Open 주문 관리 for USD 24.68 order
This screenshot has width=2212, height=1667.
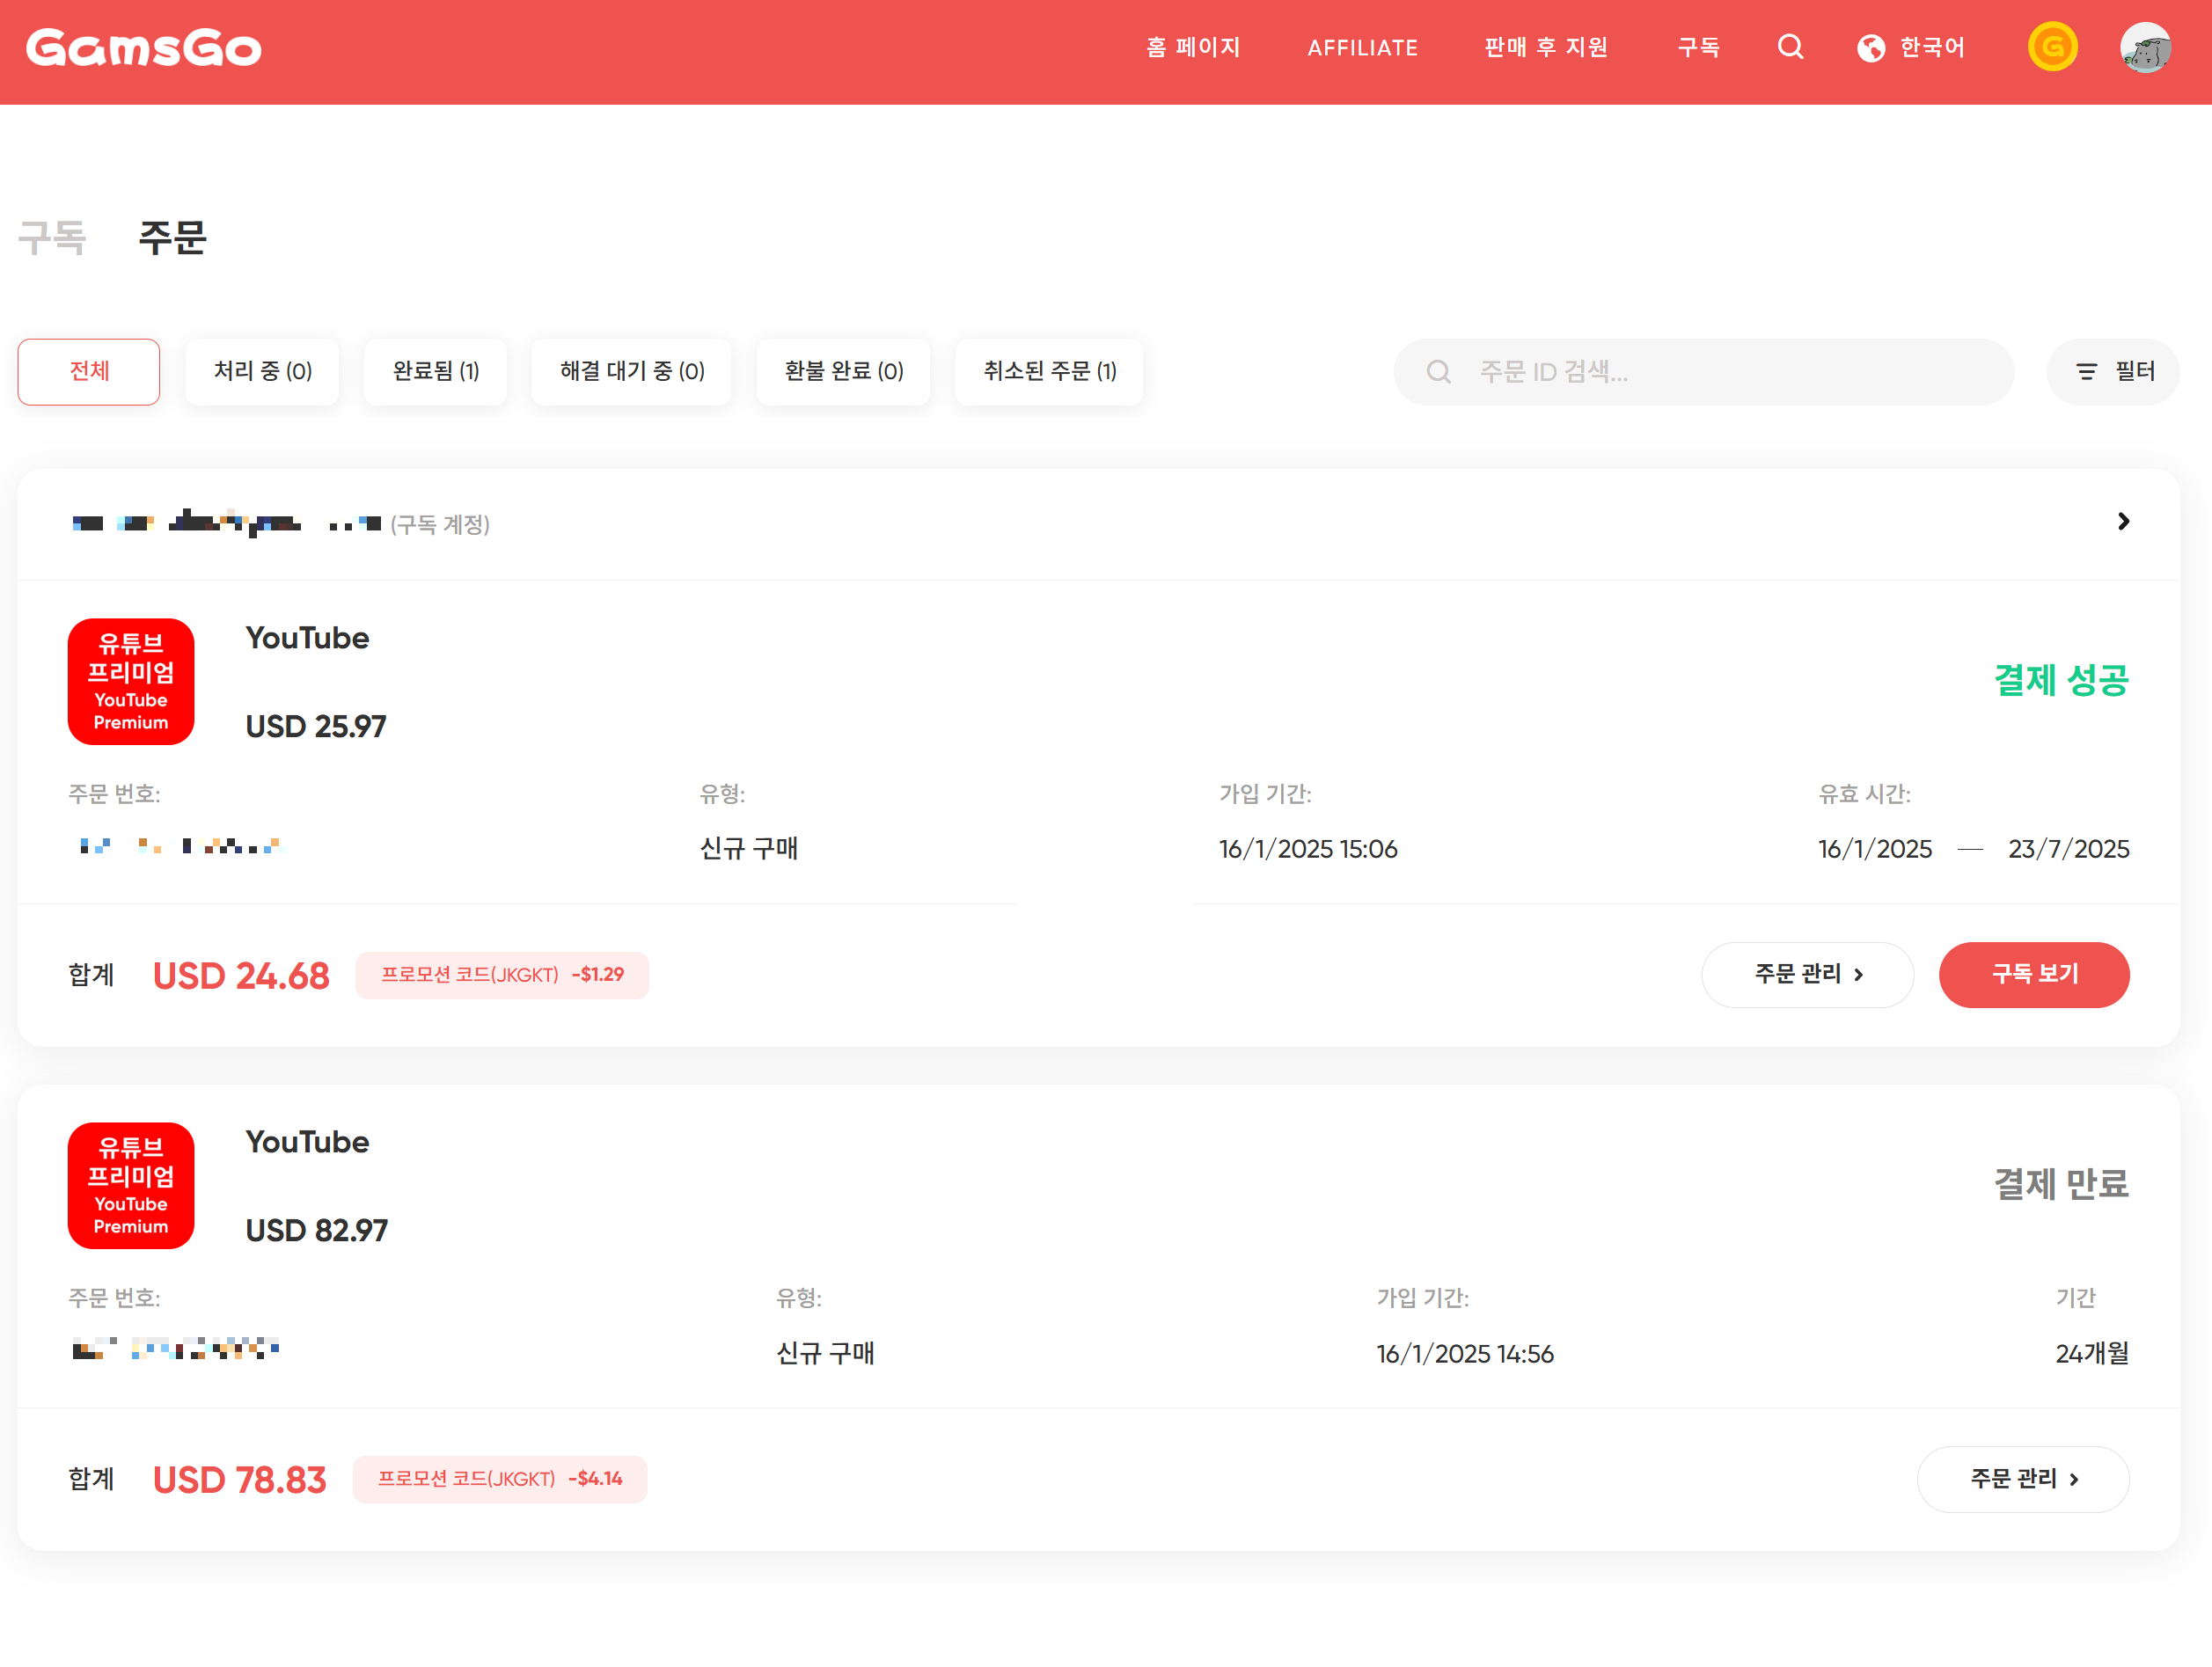[x=1807, y=974]
